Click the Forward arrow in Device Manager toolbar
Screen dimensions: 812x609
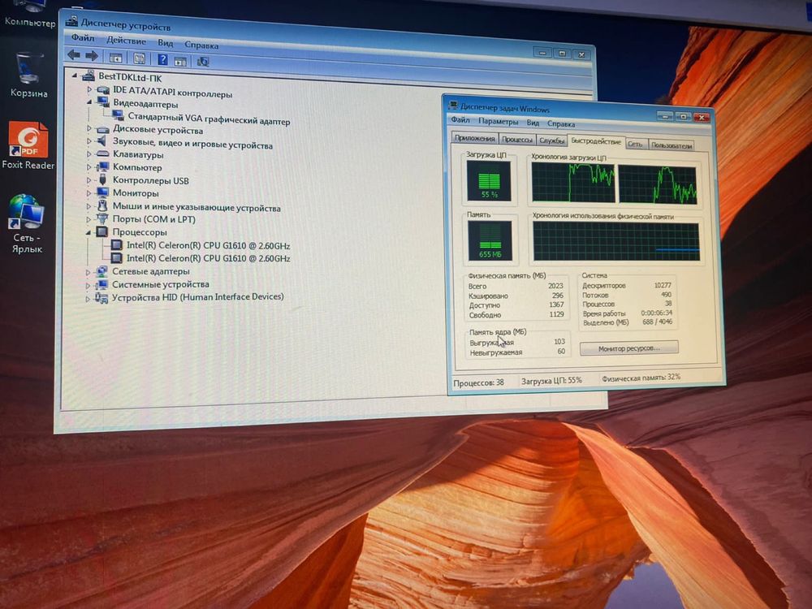[92, 55]
